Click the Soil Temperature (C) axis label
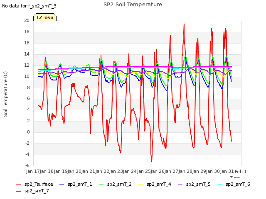This screenshot has width=266, height=199. tap(5, 94)
